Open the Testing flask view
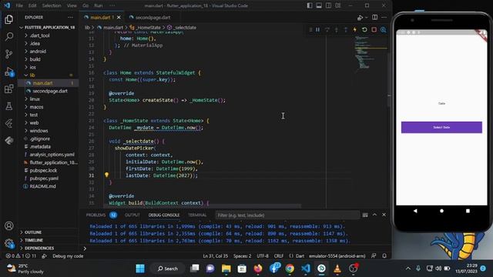 point(8,106)
